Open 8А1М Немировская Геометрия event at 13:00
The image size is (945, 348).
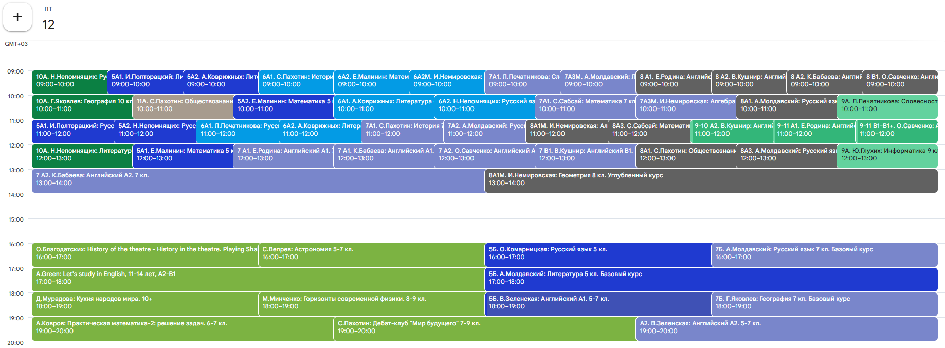(x=710, y=179)
